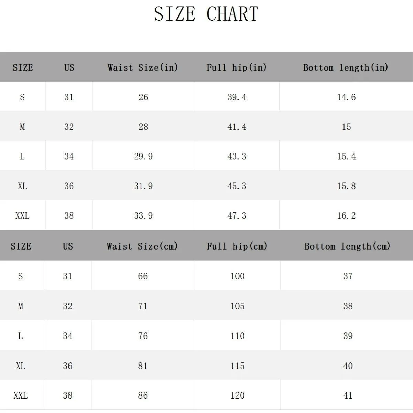Click waist value 33.9 for XXL
413x413 pixels.
[x=143, y=216]
